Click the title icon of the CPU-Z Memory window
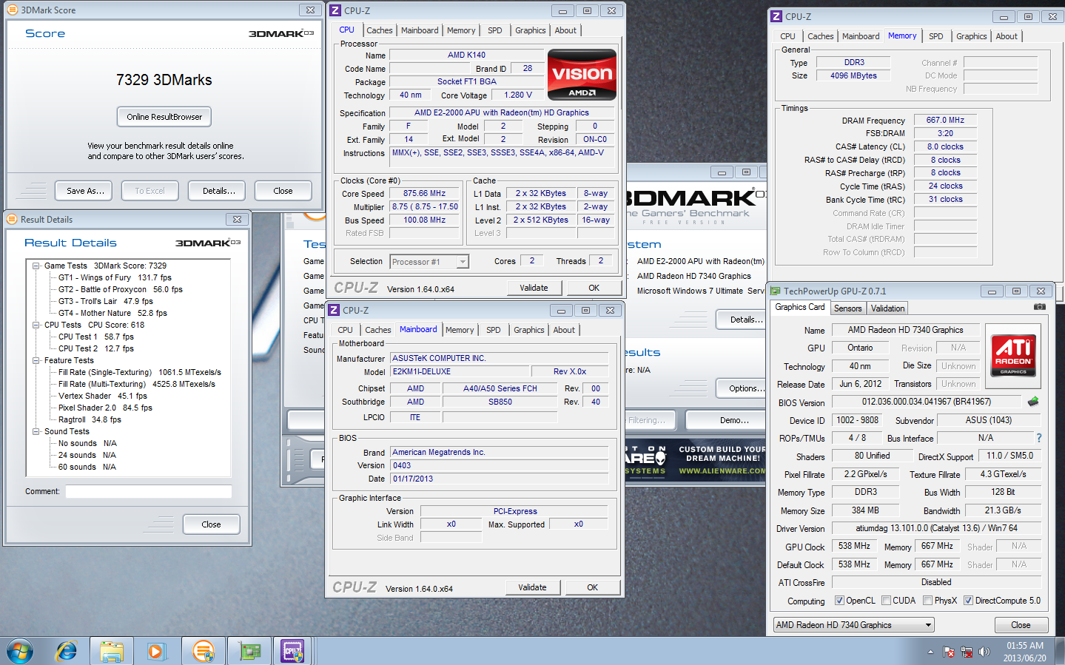 (776, 16)
